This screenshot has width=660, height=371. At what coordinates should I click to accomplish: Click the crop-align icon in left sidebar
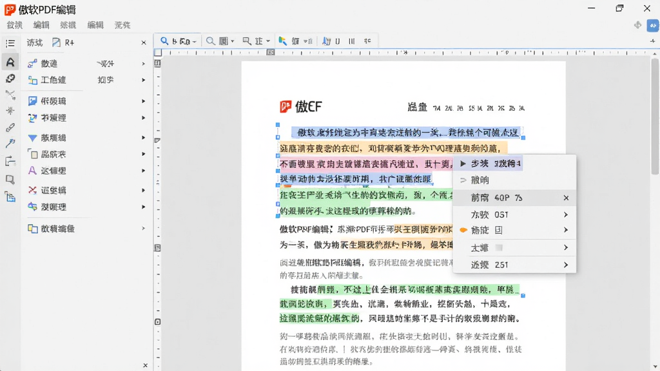point(10,162)
